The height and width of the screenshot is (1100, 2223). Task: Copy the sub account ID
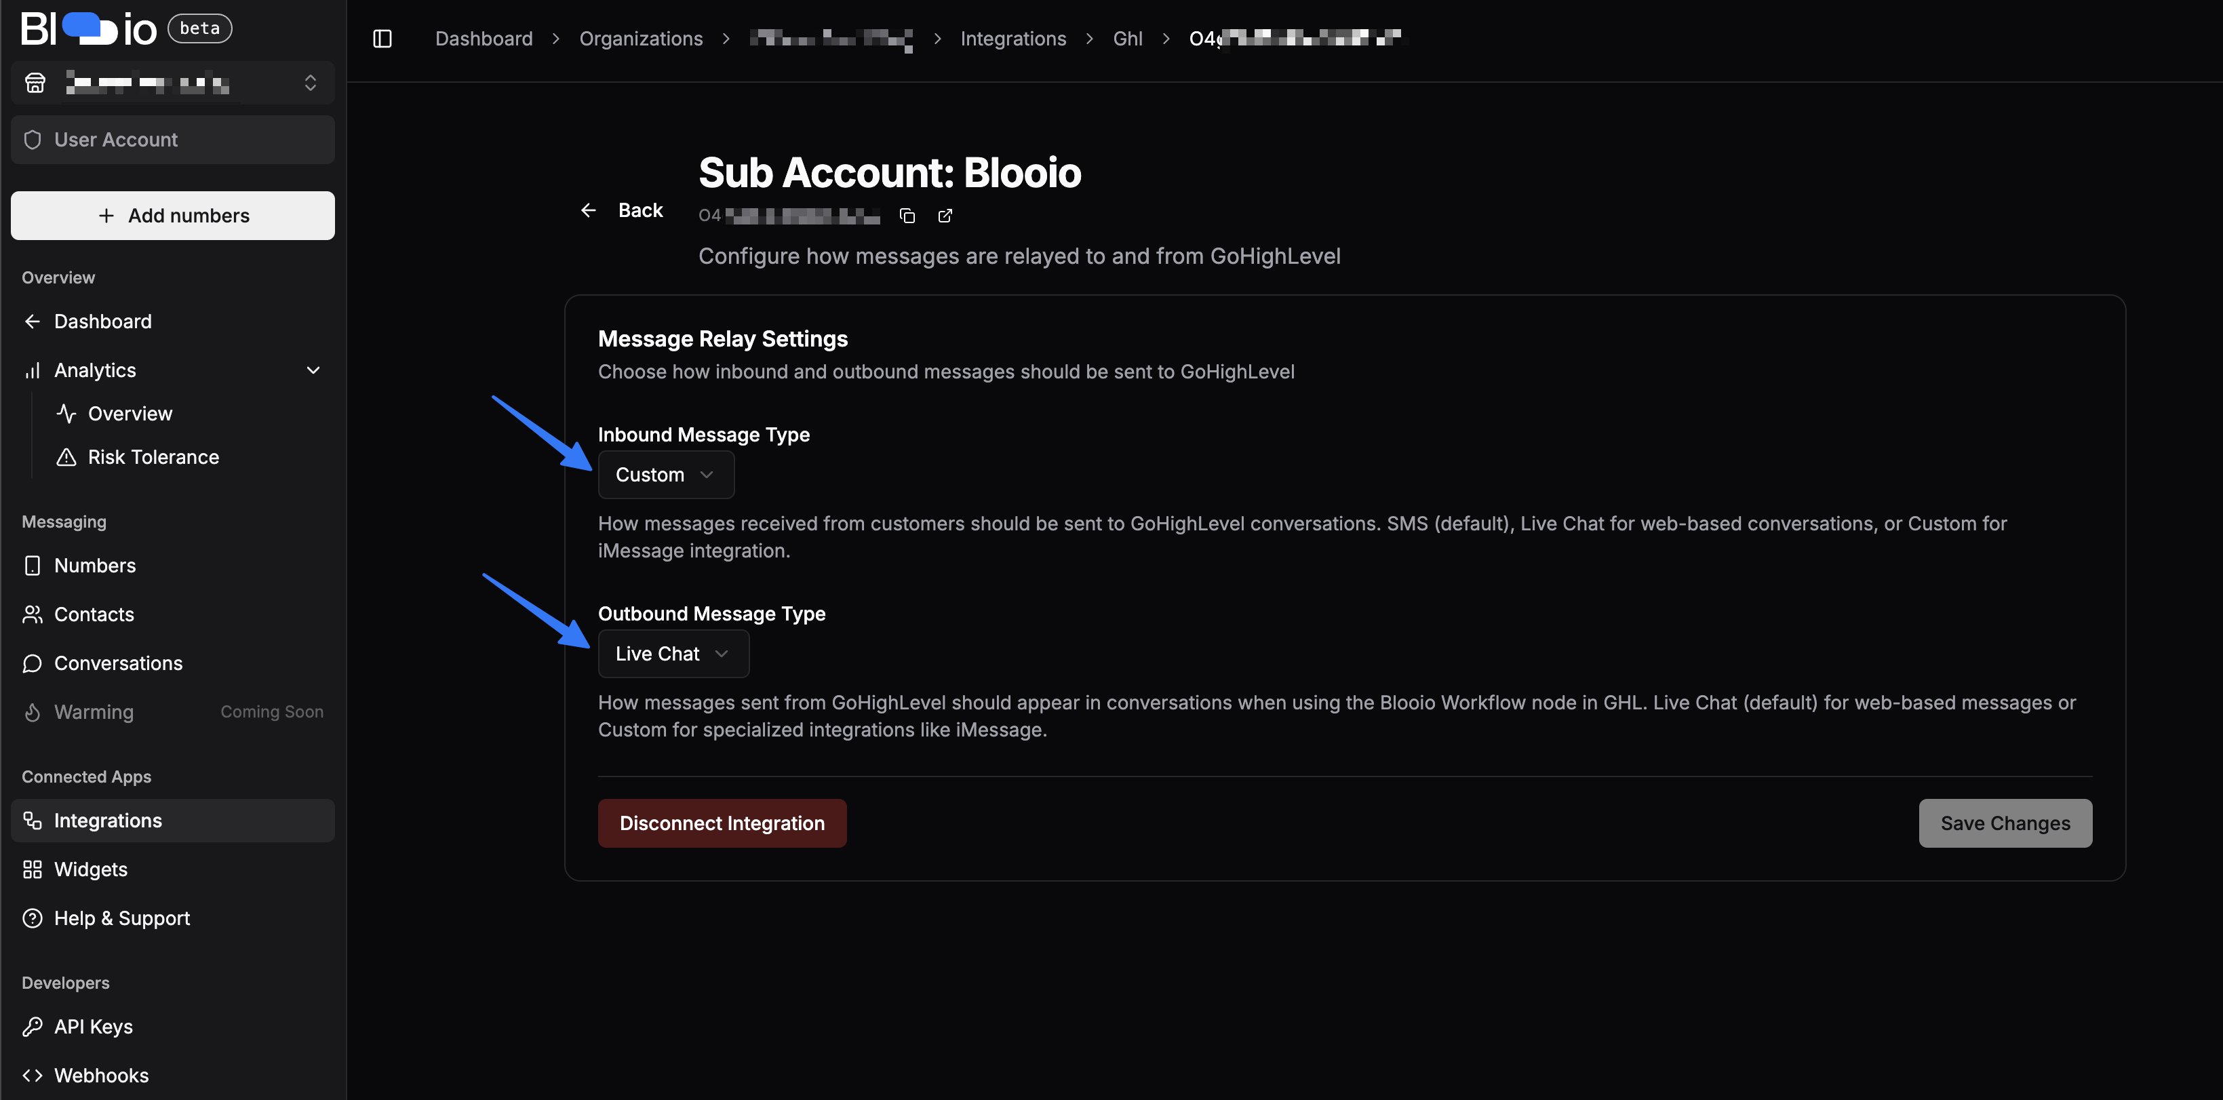point(907,216)
